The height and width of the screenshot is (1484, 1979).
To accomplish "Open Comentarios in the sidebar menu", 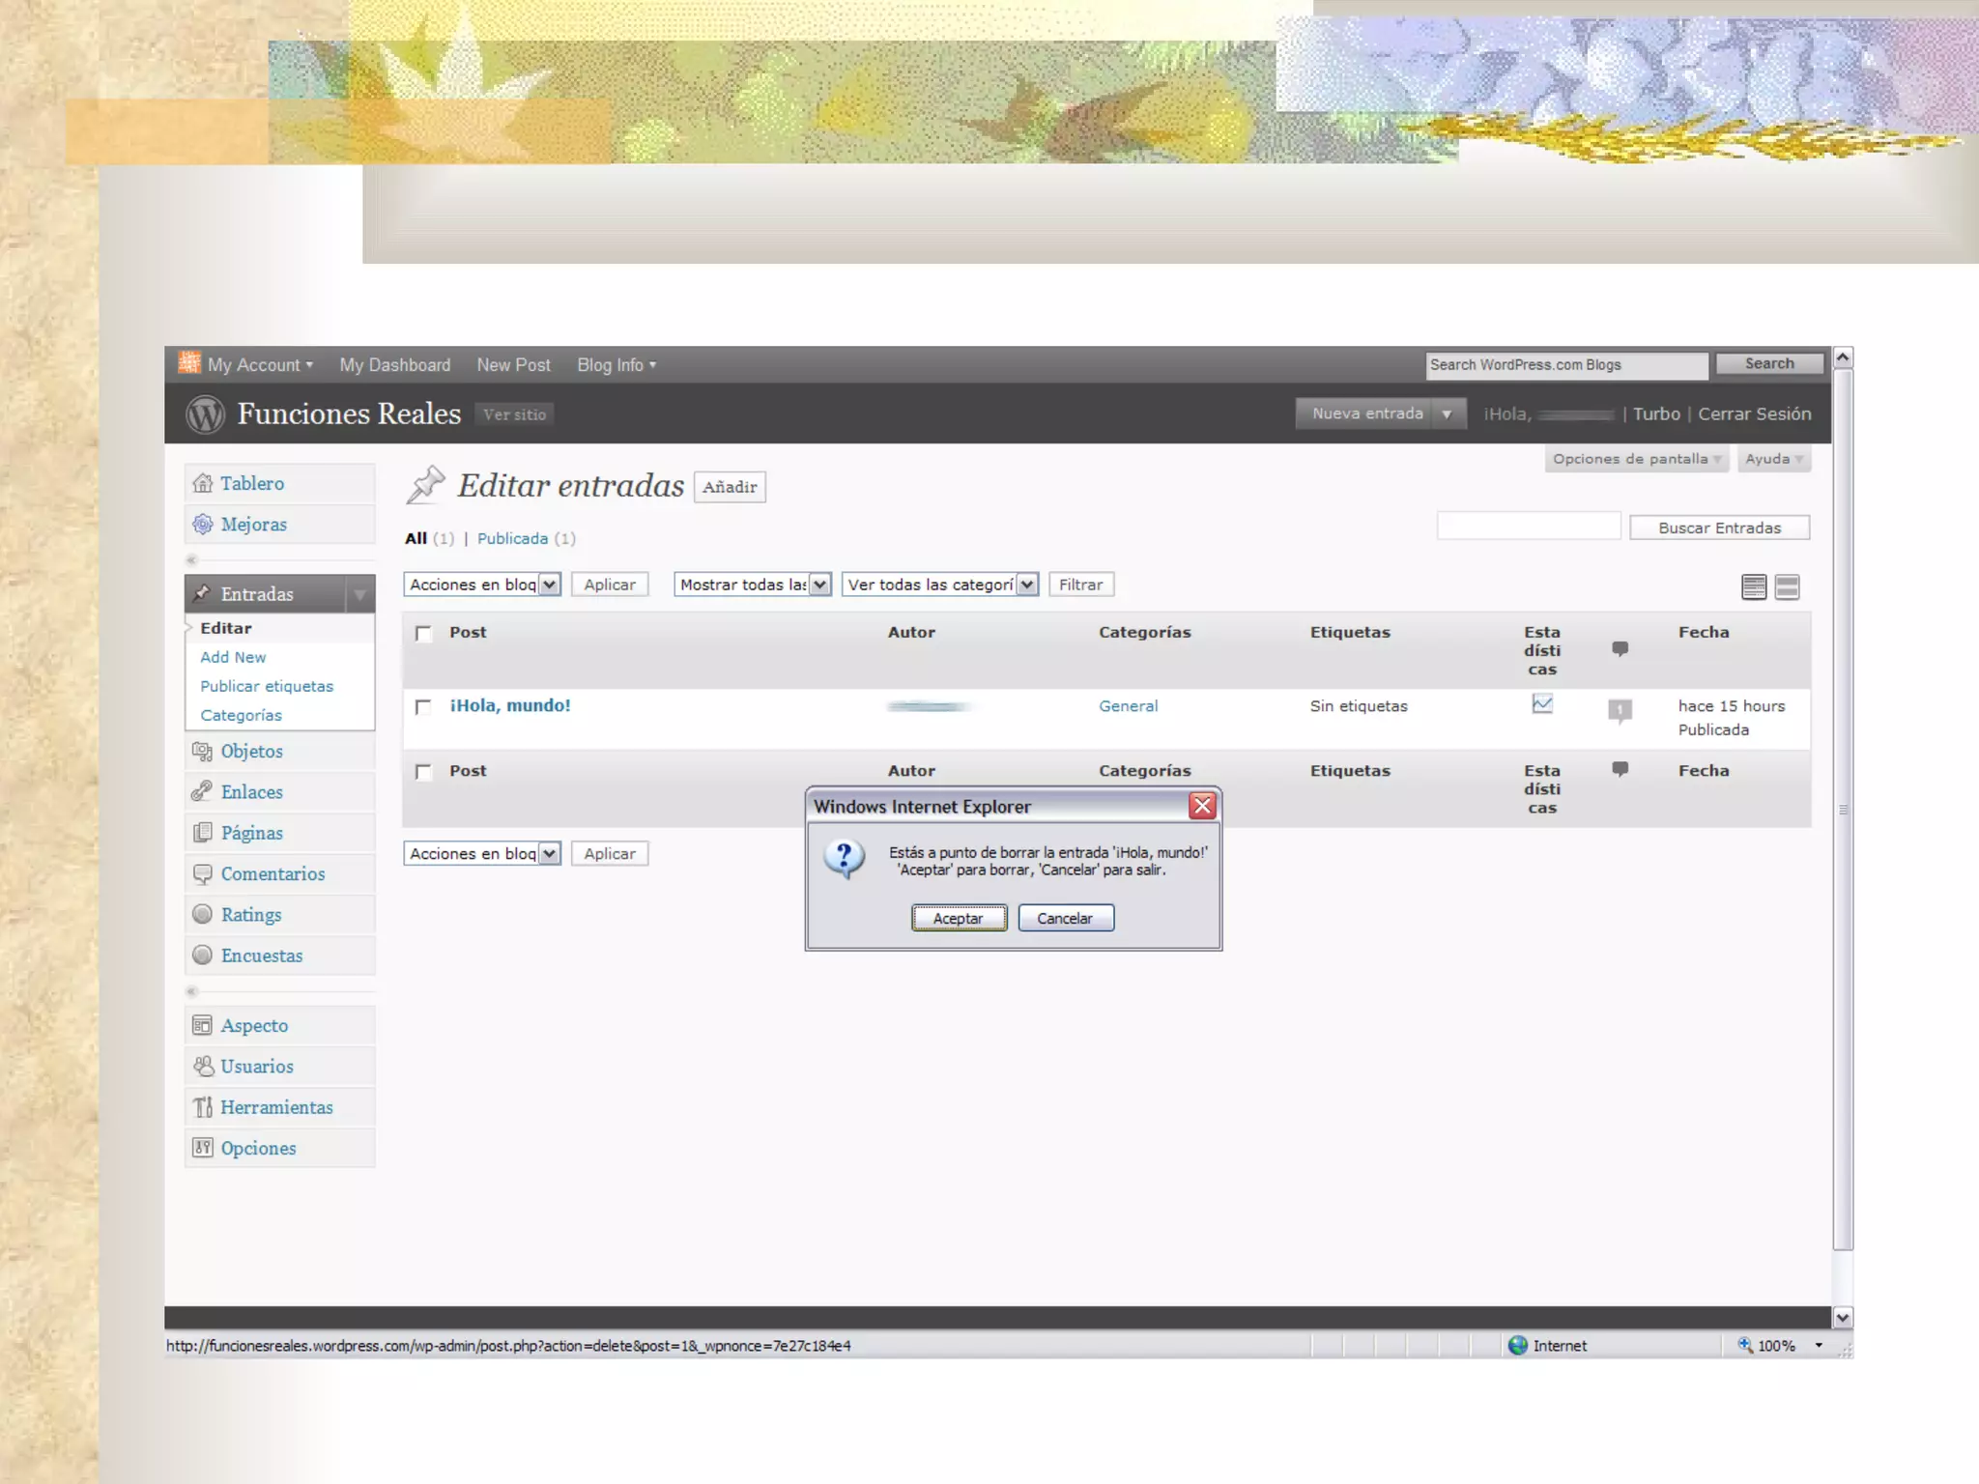I will pyautogui.click(x=272, y=873).
